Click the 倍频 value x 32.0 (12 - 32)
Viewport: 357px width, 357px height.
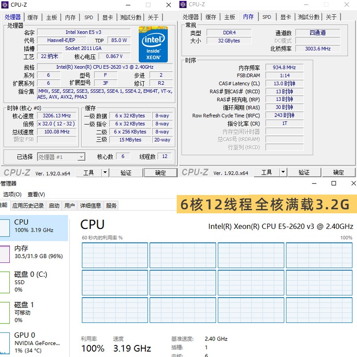57,124
